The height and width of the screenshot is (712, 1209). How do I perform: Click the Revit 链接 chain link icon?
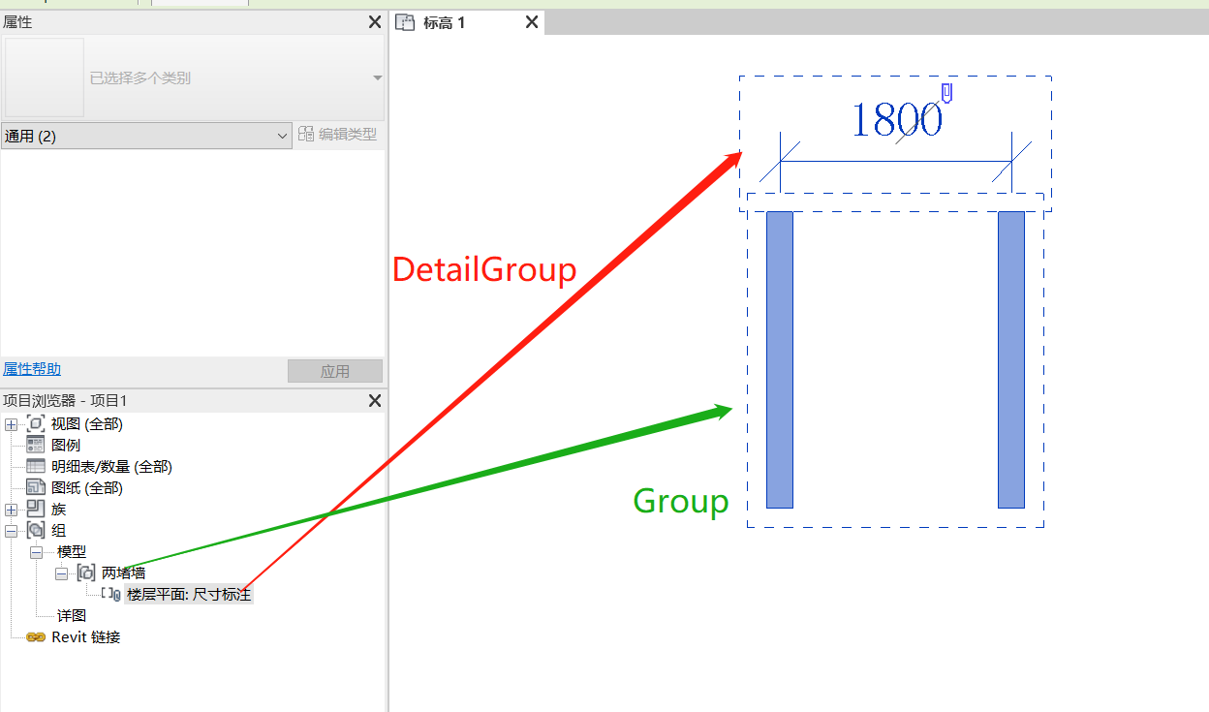(36, 637)
